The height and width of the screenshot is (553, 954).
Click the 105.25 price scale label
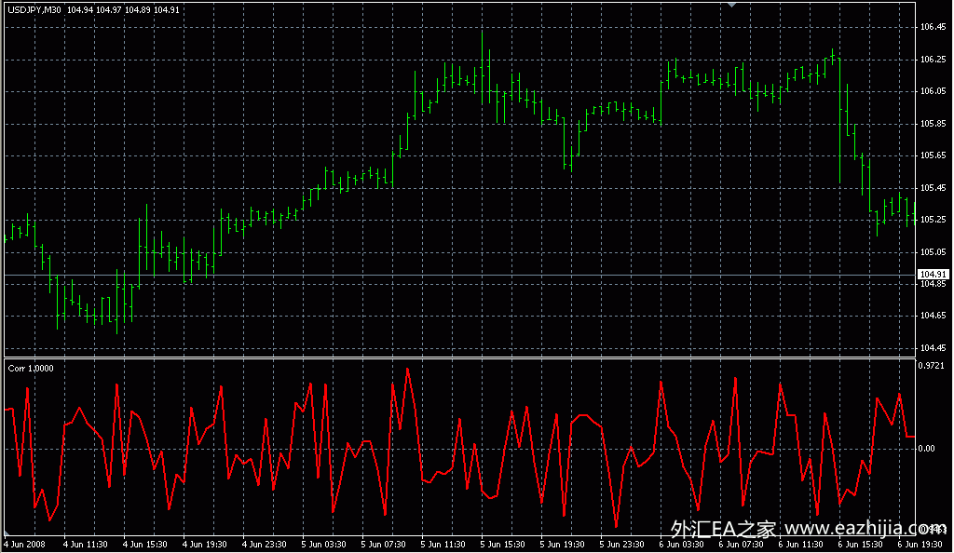pyautogui.click(x=933, y=220)
